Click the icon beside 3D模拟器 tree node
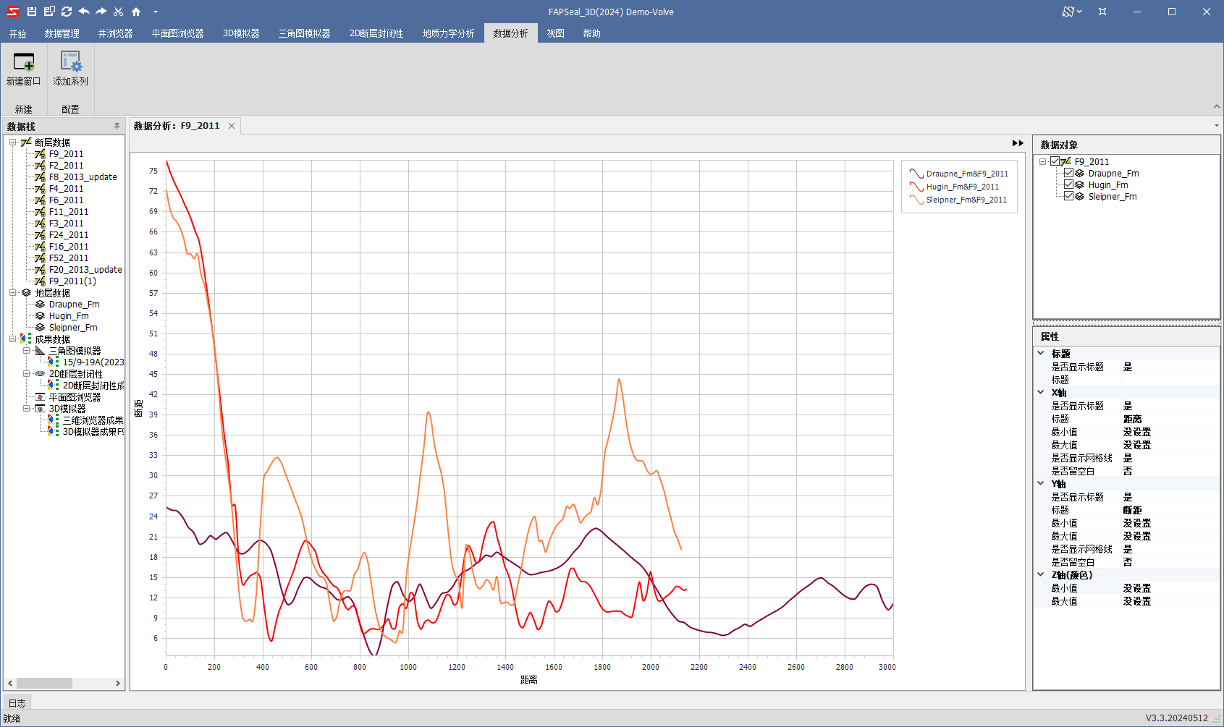 pyautogui.click(x=40, y=409)
